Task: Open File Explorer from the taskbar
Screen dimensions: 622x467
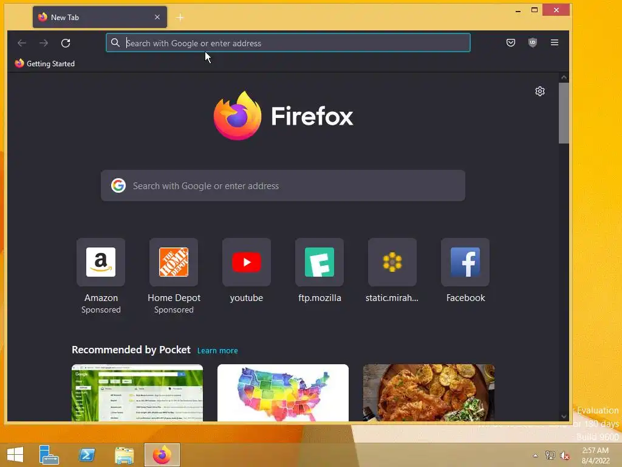Action: coord(124,455)
